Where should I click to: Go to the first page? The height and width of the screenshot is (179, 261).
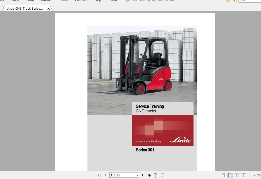[99, 175]
